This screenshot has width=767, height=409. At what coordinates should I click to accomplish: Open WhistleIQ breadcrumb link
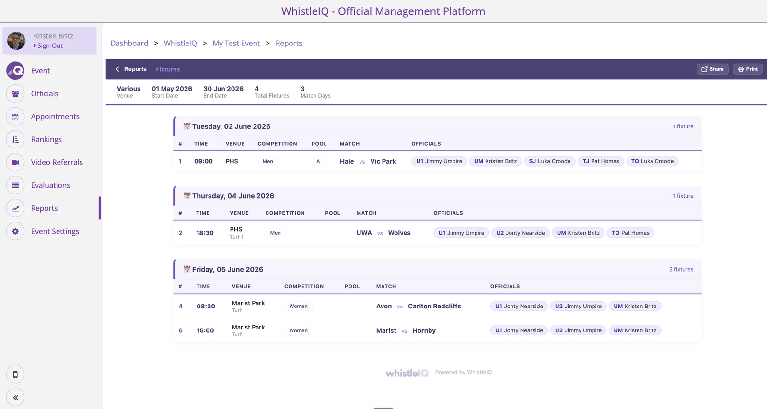click(180, 43)
